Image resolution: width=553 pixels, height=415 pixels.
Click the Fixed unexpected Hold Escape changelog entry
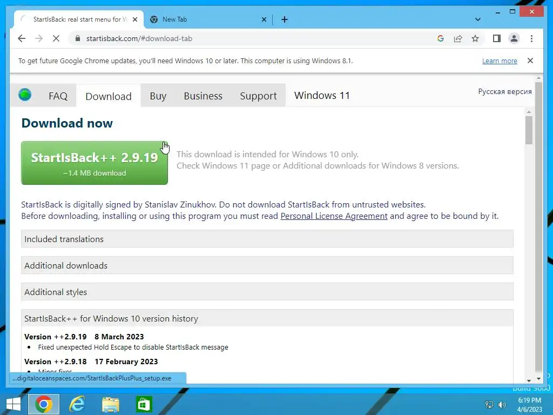click(x=133, y=347)
